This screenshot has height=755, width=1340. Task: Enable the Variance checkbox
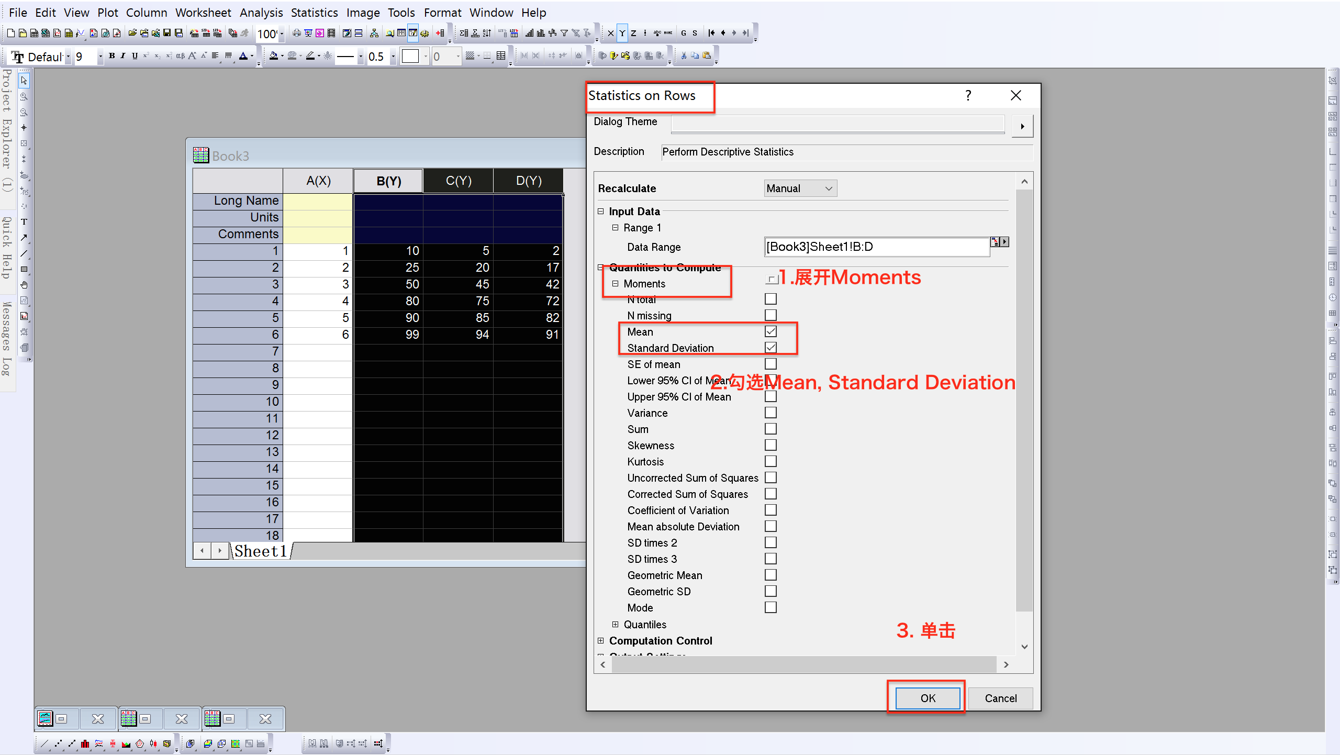(770, 413)
